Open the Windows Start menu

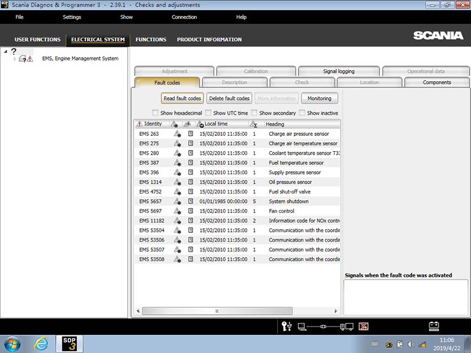[x=12, y=344]
